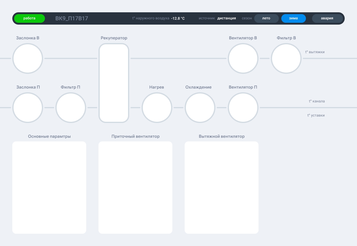Click the Заслонка П circle
This screenshot has width=357, height=246.
28,108
